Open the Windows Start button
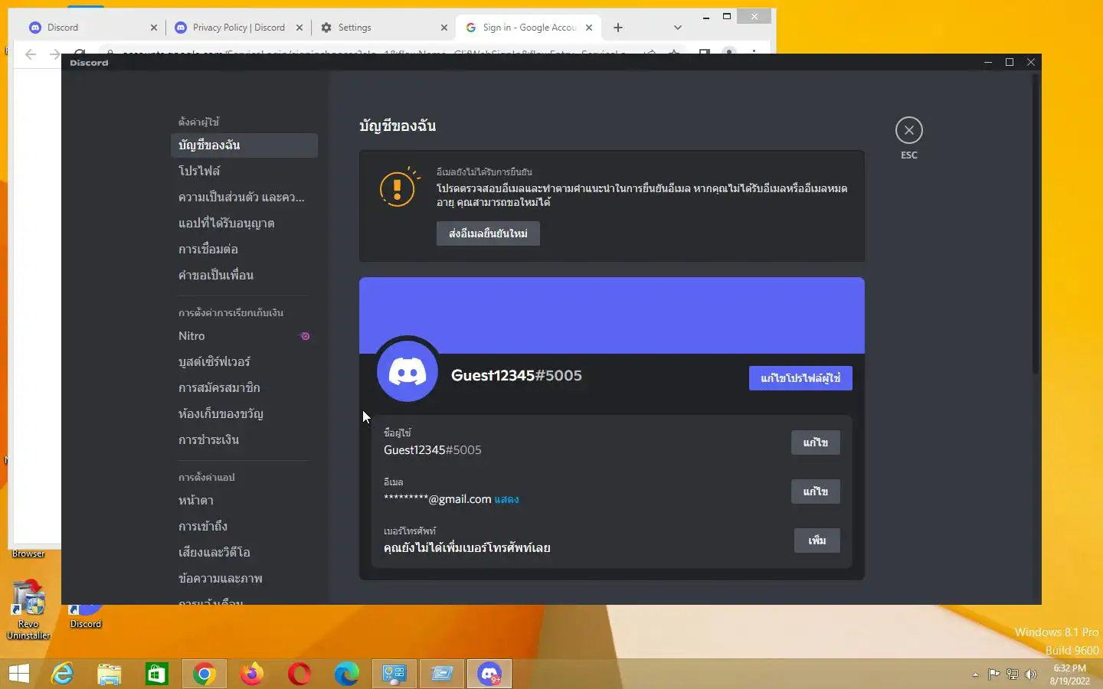This screenshot has width=1103, height=689. 19,674
